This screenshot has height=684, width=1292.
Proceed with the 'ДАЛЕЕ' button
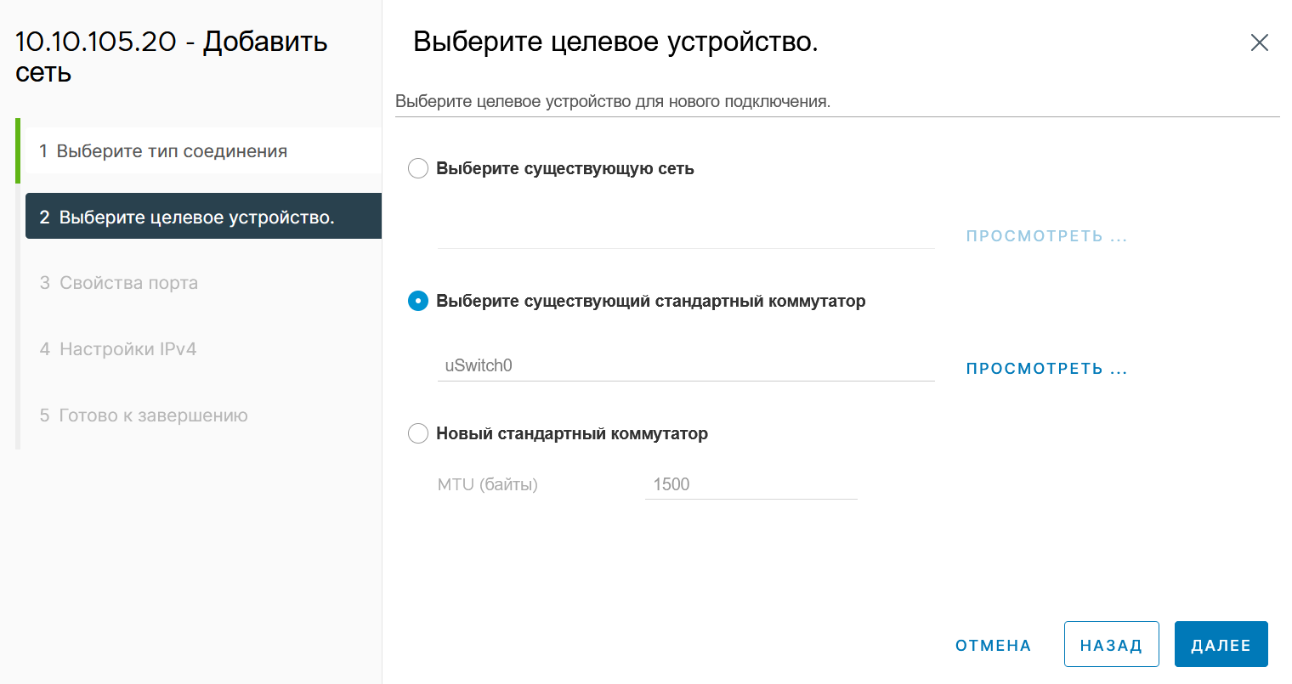click(1221, 645)
